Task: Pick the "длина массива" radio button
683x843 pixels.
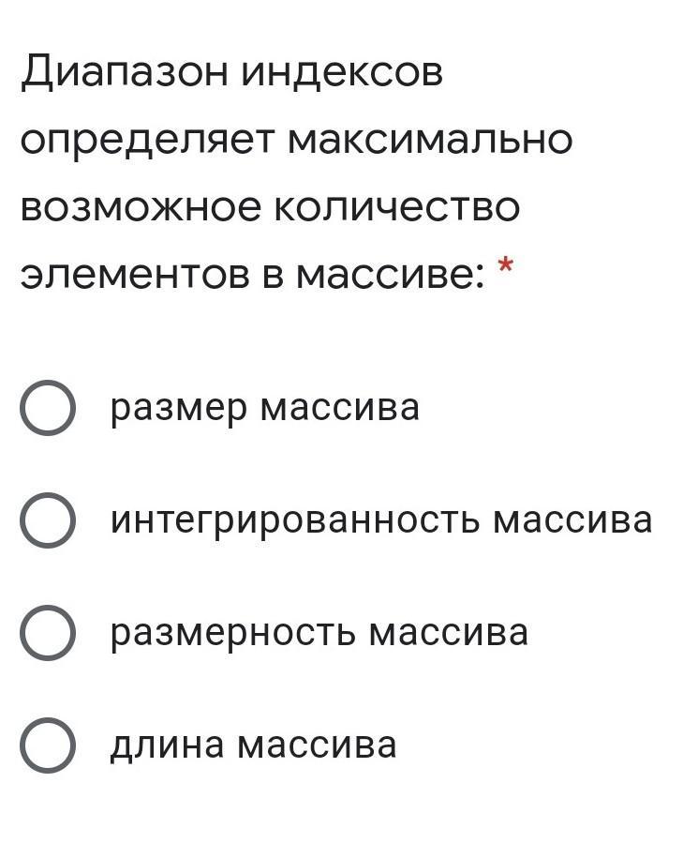Action: point(47,745)
